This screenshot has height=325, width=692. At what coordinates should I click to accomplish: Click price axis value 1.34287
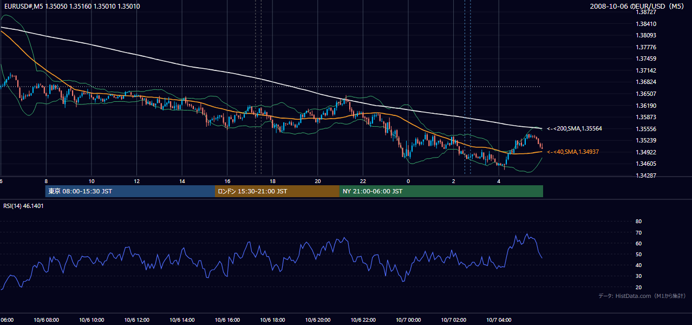tap(647, 175)
